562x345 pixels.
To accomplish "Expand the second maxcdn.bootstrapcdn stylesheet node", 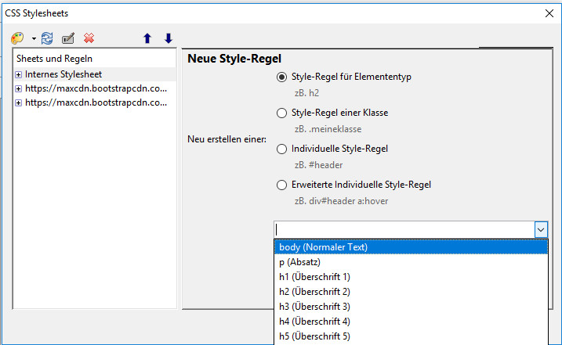I will [19, 102].
